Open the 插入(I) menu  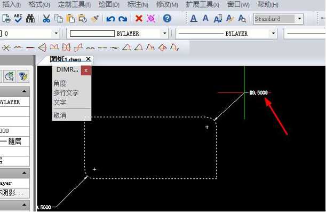[11, 4]
